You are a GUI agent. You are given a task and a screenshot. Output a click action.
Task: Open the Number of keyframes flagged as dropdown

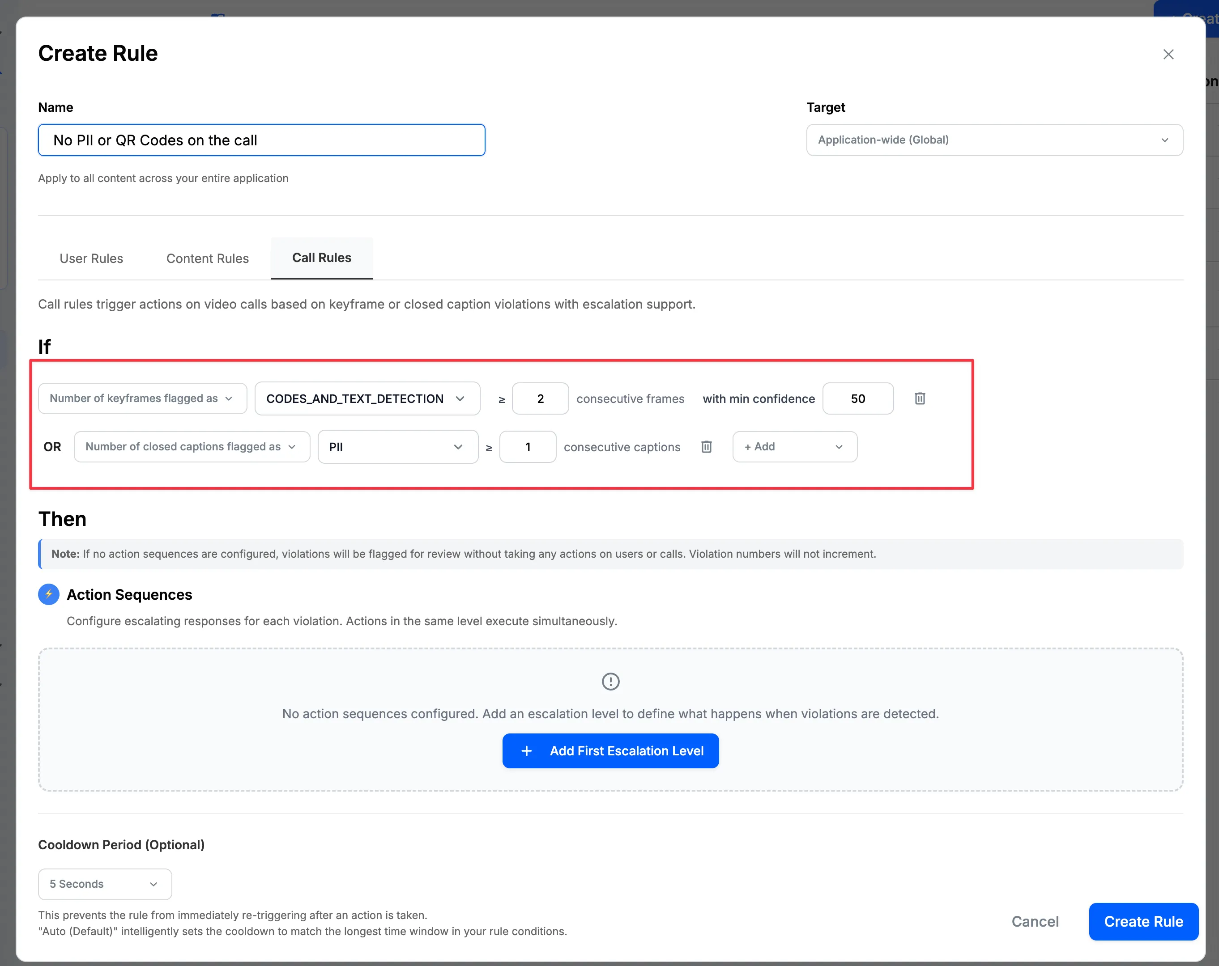[142, 398]
